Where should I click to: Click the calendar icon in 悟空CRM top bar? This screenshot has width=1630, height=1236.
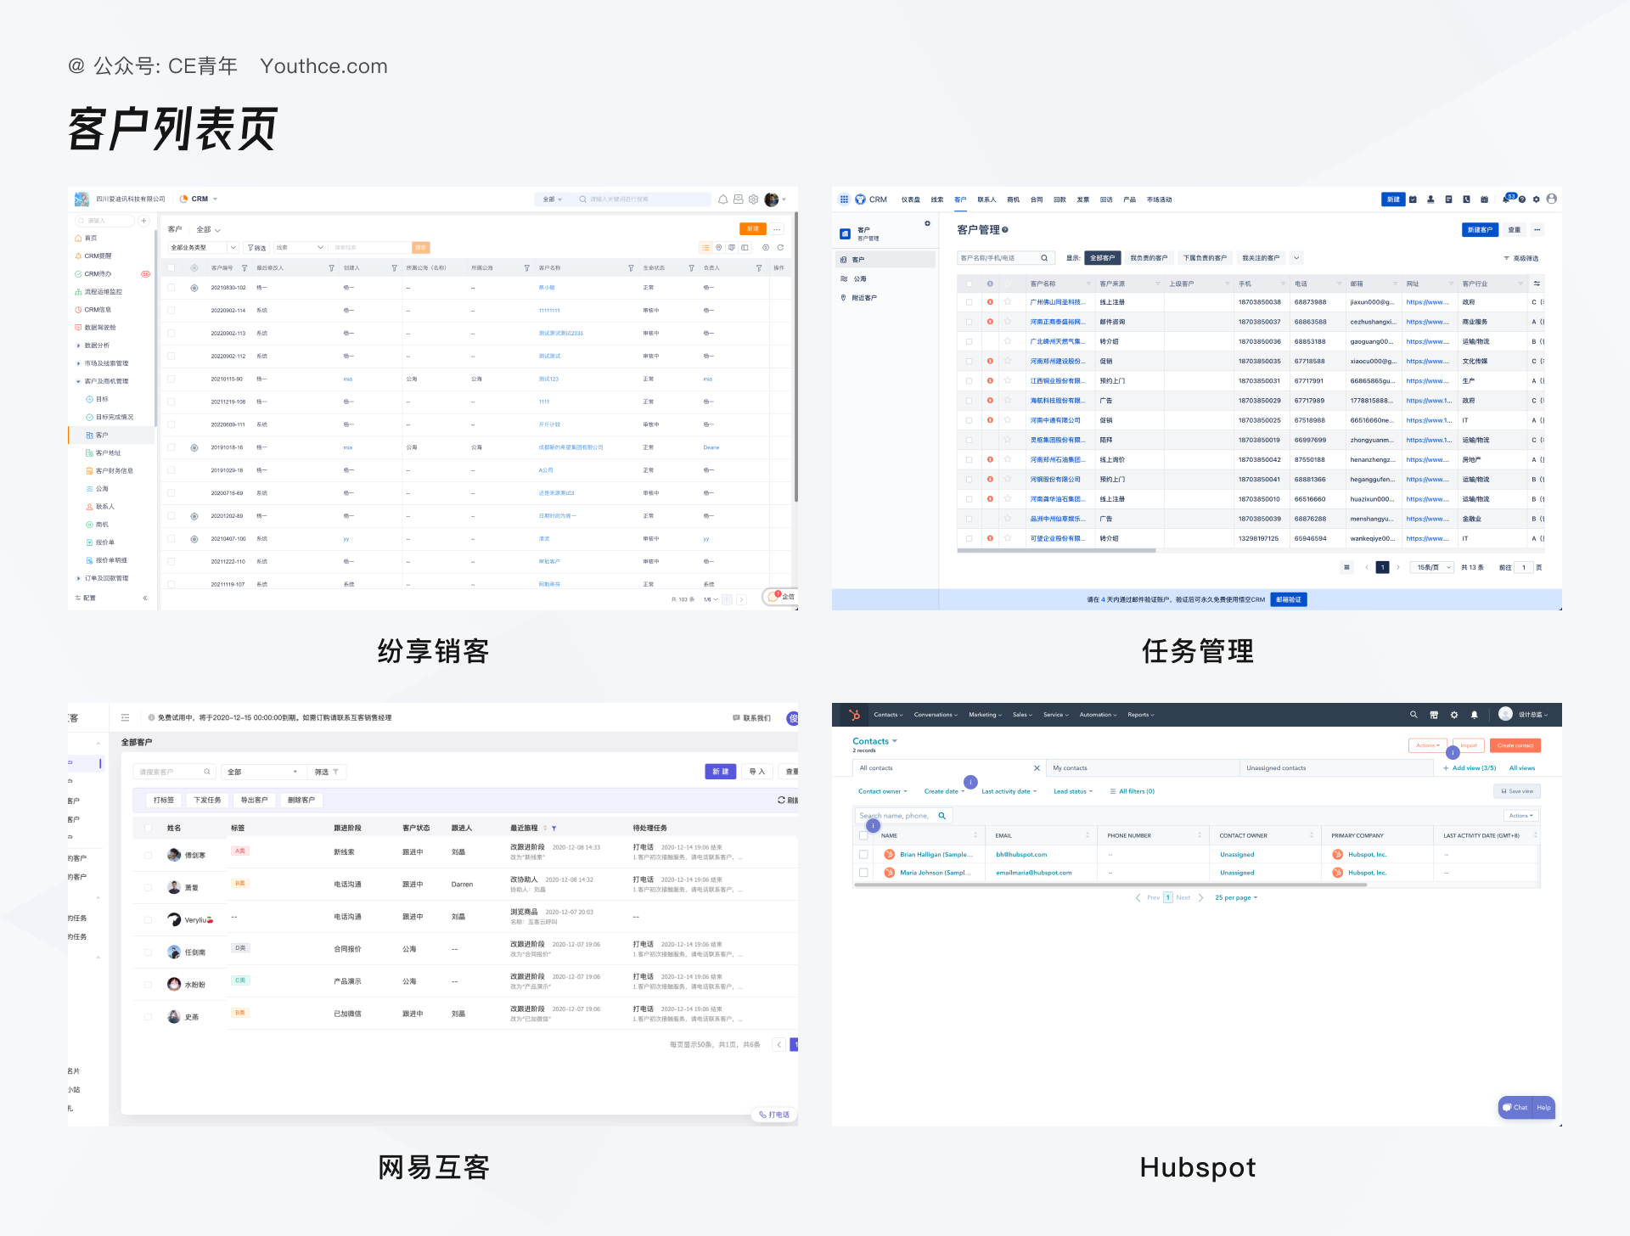click(x=1485, y=199)
